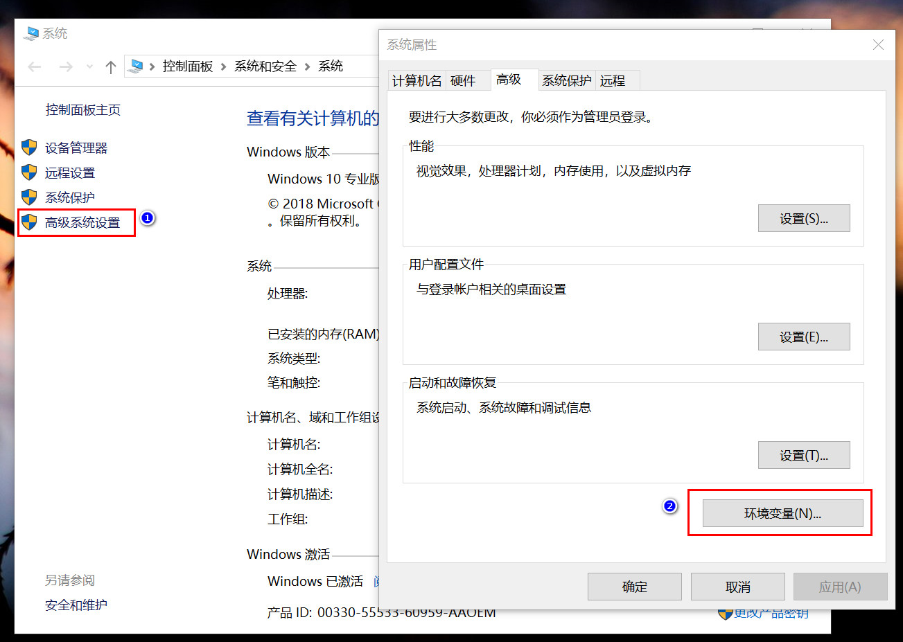This screenshot has height=642, width=903.
Task: Click the 系统类型: label
Action: [x=294, y=358]
